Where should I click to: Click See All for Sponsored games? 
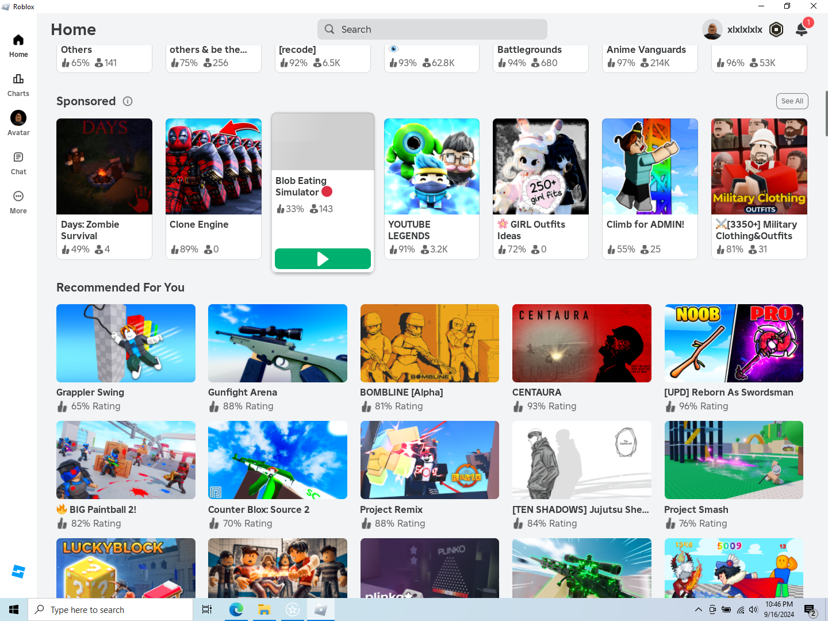pyautogui.click(x=792, y=101)
